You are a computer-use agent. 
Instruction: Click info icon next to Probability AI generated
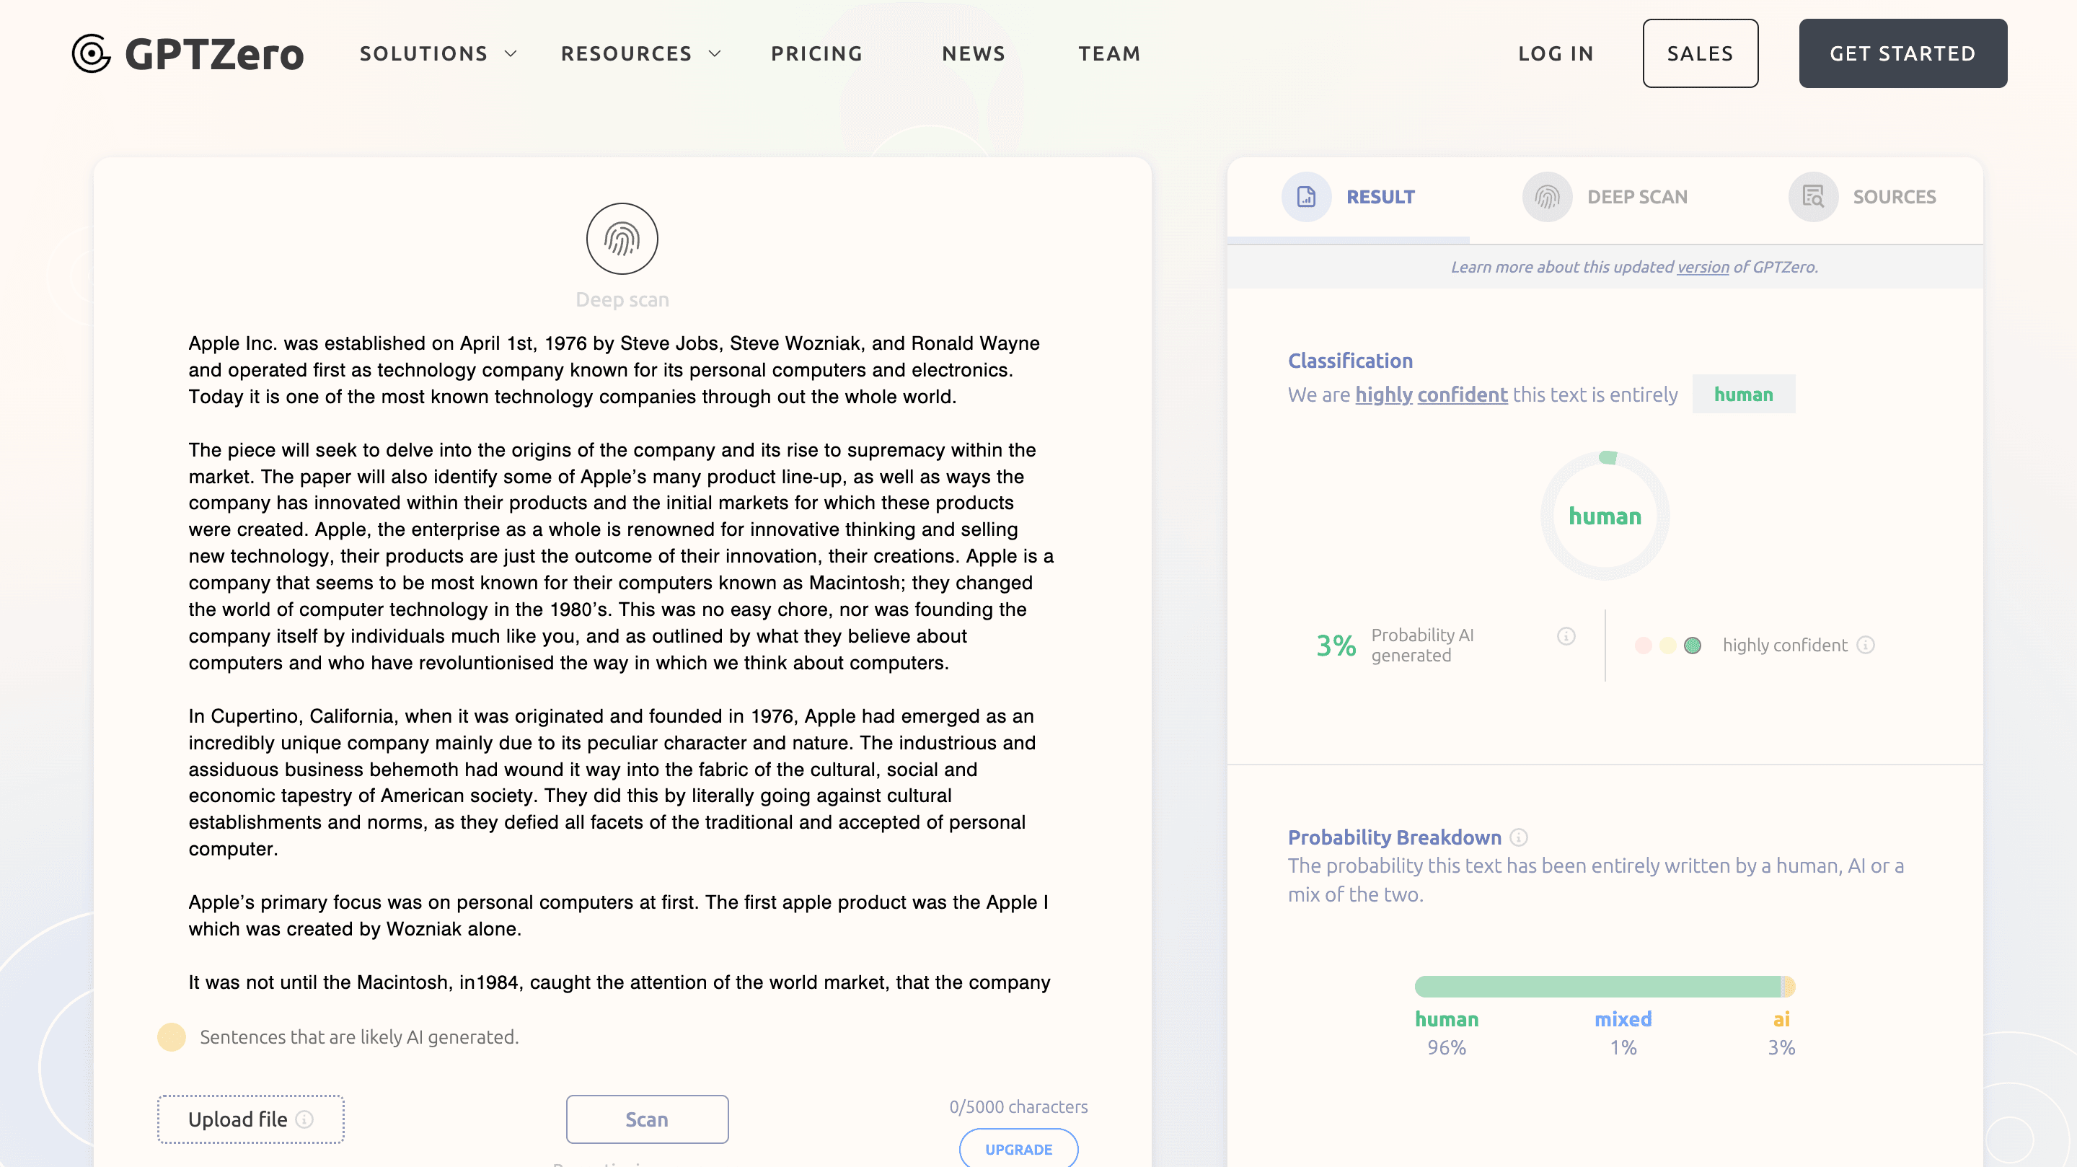click(x=1566, y=636)
